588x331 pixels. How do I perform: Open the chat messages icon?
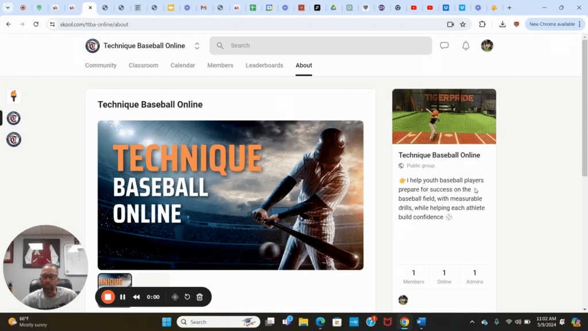coord(444,45)
